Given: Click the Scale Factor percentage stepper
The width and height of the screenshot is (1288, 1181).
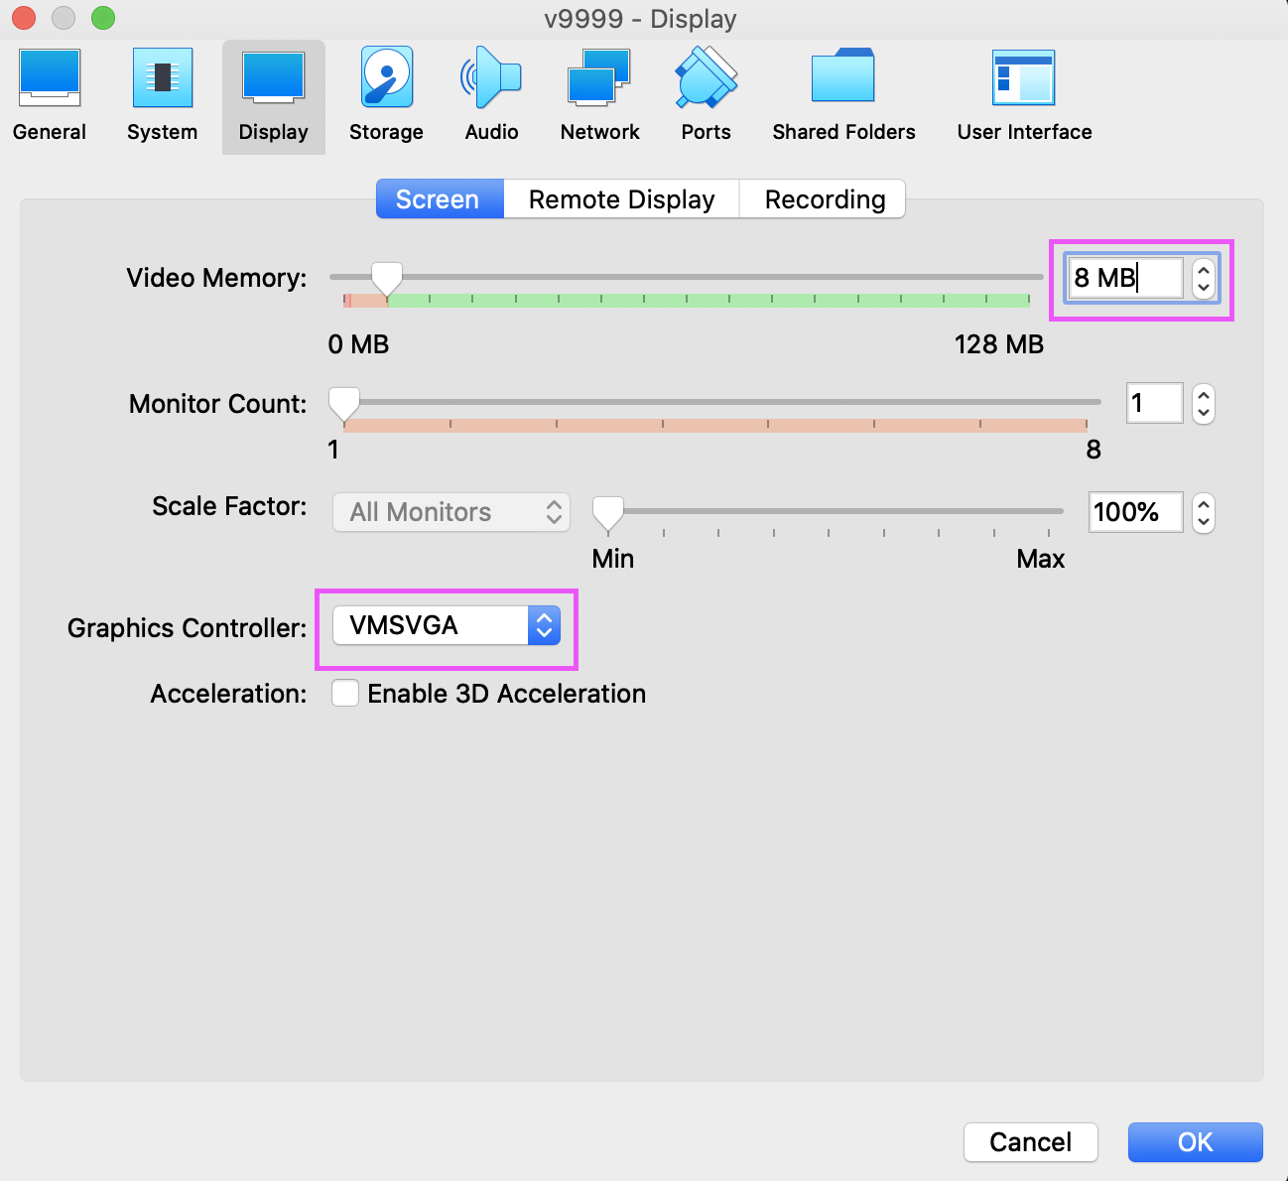Looking at the screenshot, I should pos(1204,513).
